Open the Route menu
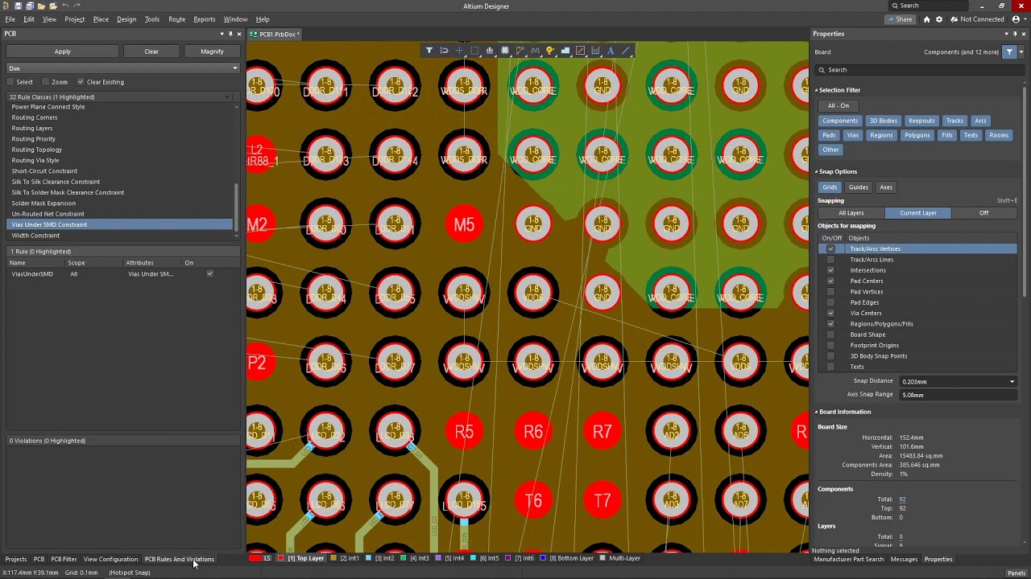Image resolution: width=1031 pixels, height=579 pixels. tap(176, 19)
